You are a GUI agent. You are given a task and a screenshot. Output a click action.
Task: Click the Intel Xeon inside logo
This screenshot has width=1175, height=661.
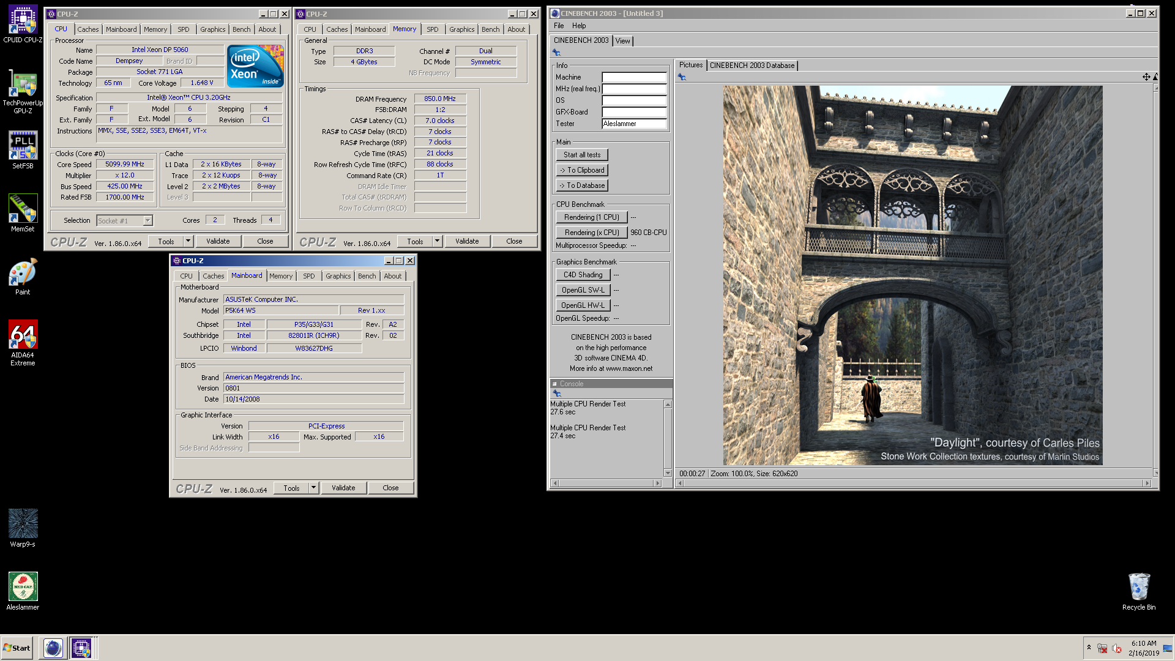[x=255, y=66]
